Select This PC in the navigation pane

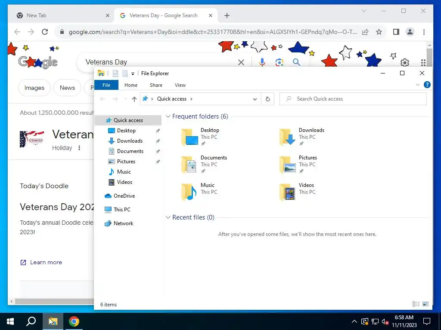(122, 210)
